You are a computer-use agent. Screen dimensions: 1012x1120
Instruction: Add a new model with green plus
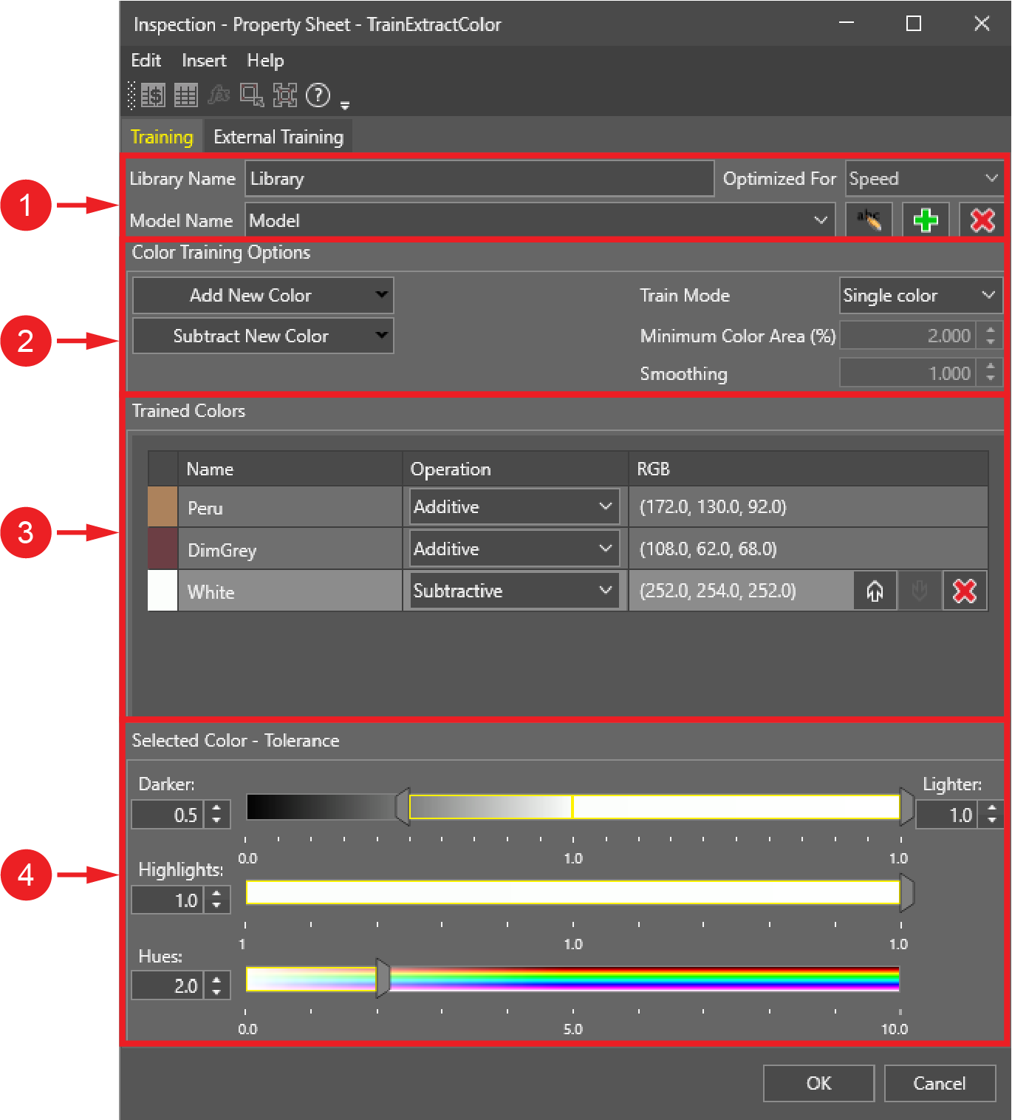926,220
